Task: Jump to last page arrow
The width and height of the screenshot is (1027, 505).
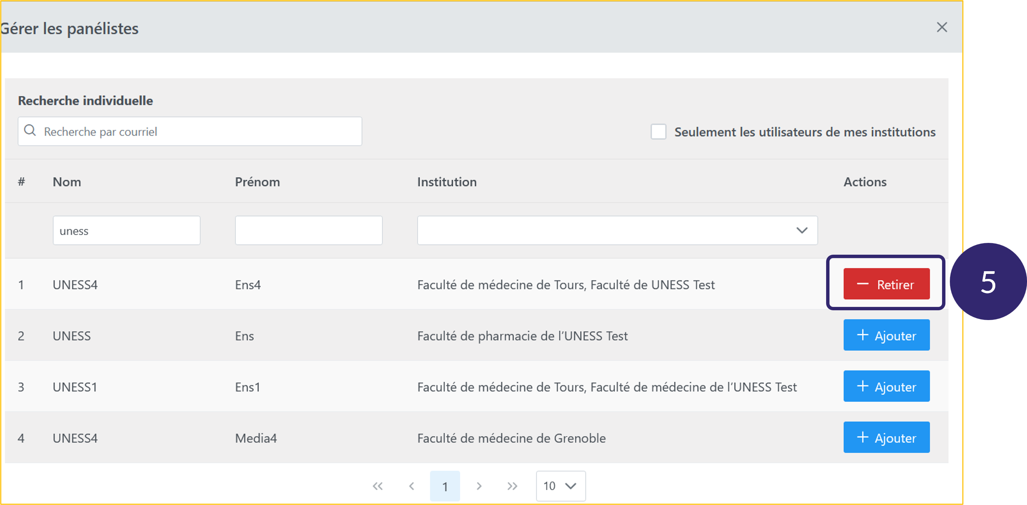Action: point(512,486)
